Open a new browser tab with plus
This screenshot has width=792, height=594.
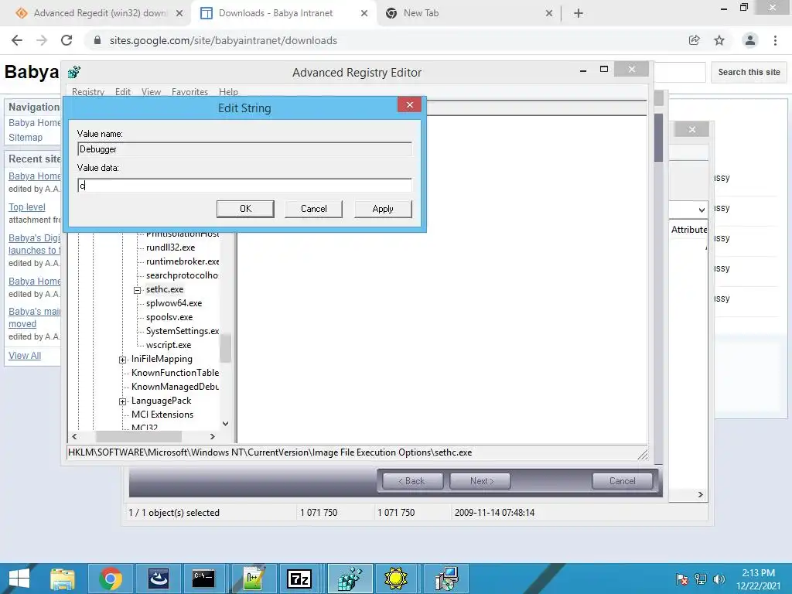[579, 14]
